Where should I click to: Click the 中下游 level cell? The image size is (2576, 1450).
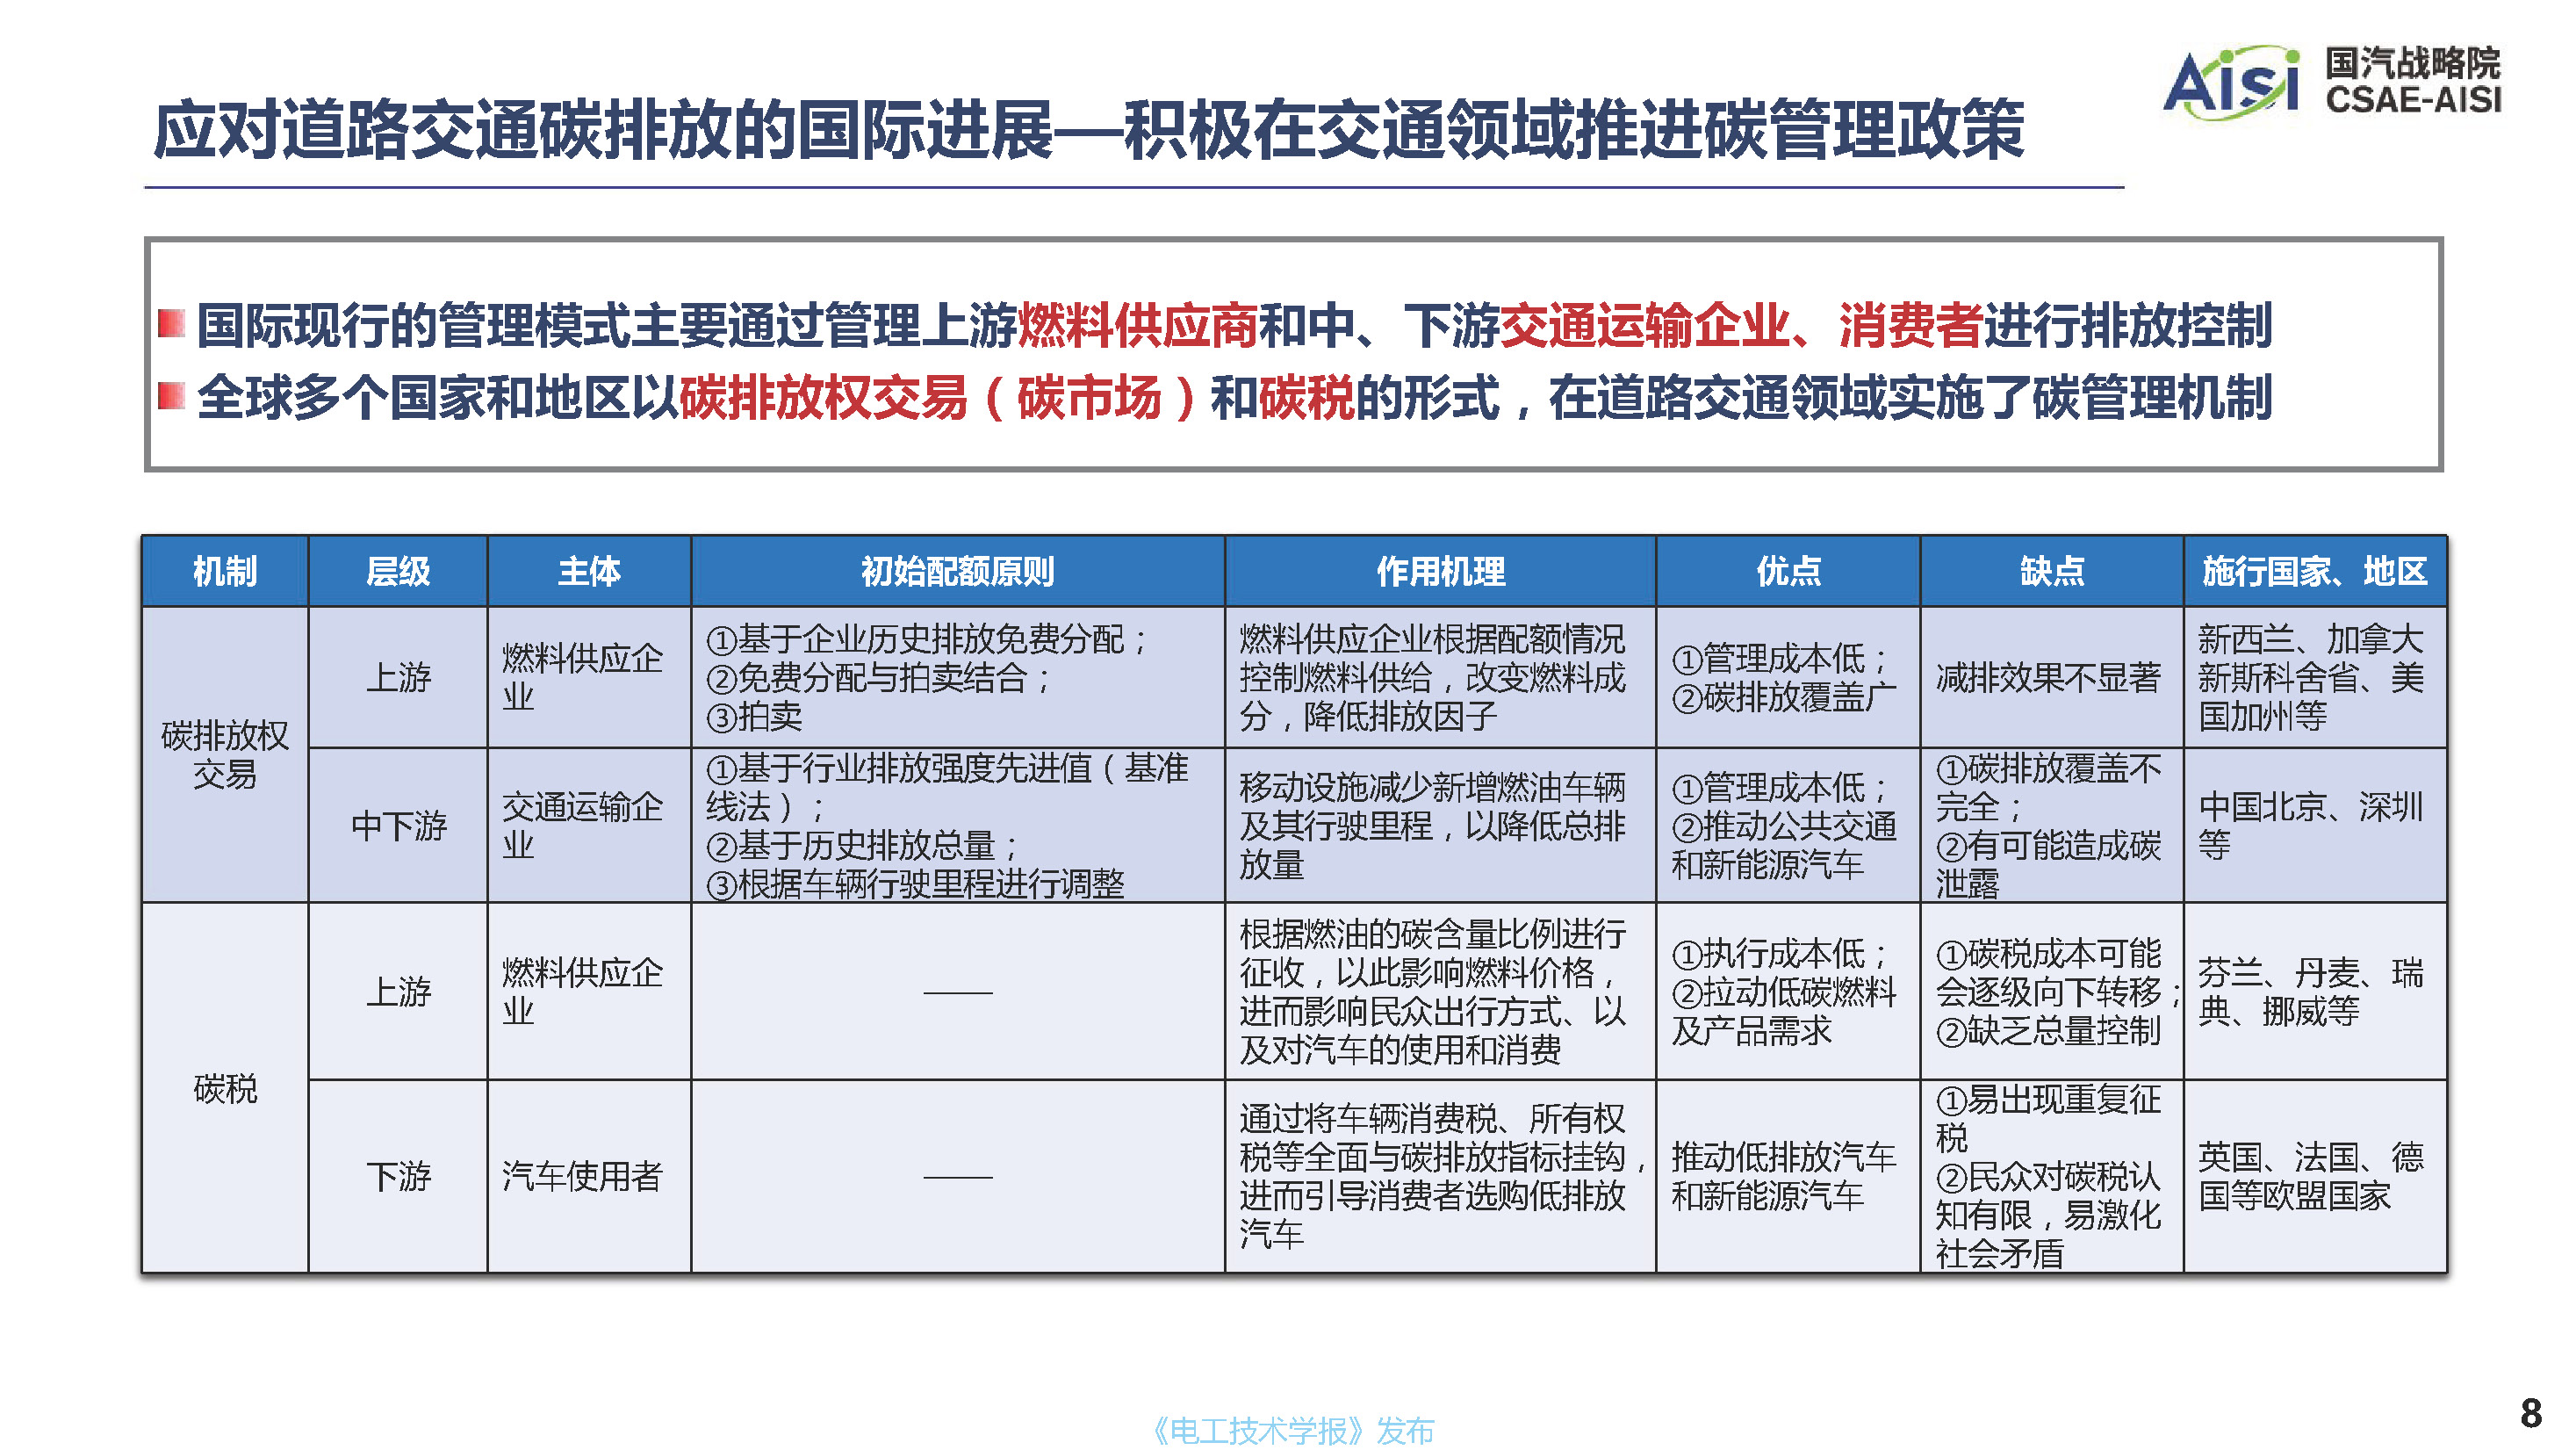[x=398, y=825]
